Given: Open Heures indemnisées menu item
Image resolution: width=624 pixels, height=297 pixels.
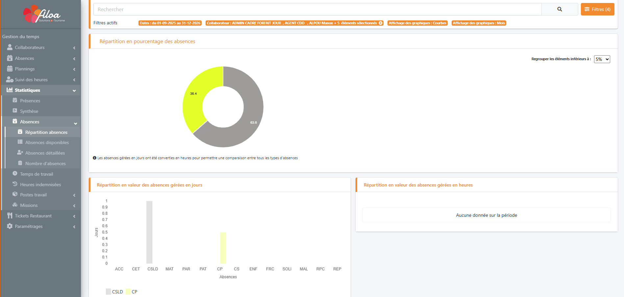Looking at the screenshot, I should [41, 185].
